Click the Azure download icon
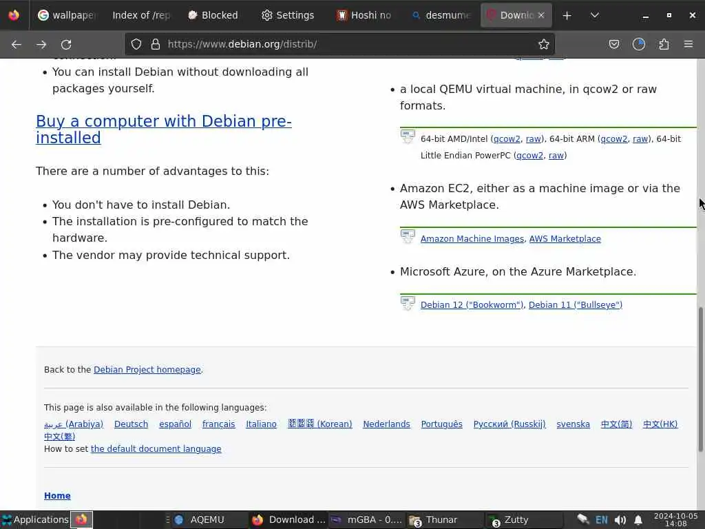Screen dimensions: 705x529 (x=408, y=303)
